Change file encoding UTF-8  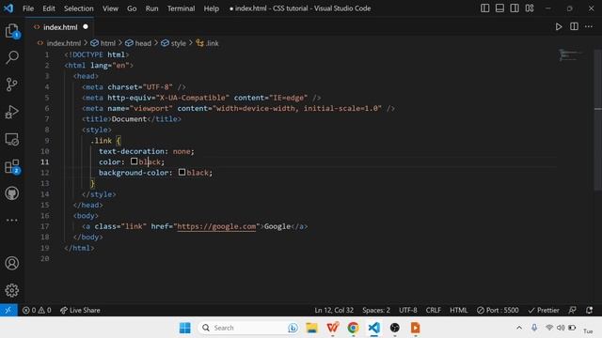click(407, 310)
